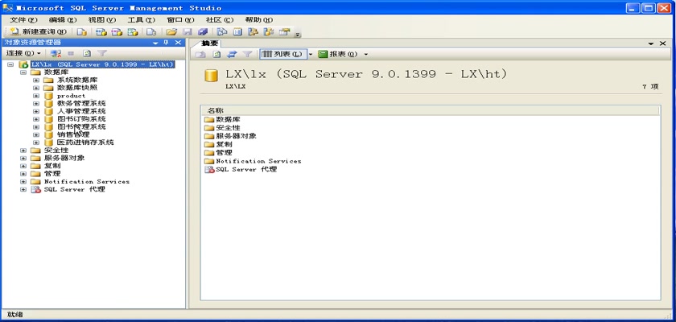Open the 连接 dropdown in Object Explorer
676x322 pixels.
(23, 53)
